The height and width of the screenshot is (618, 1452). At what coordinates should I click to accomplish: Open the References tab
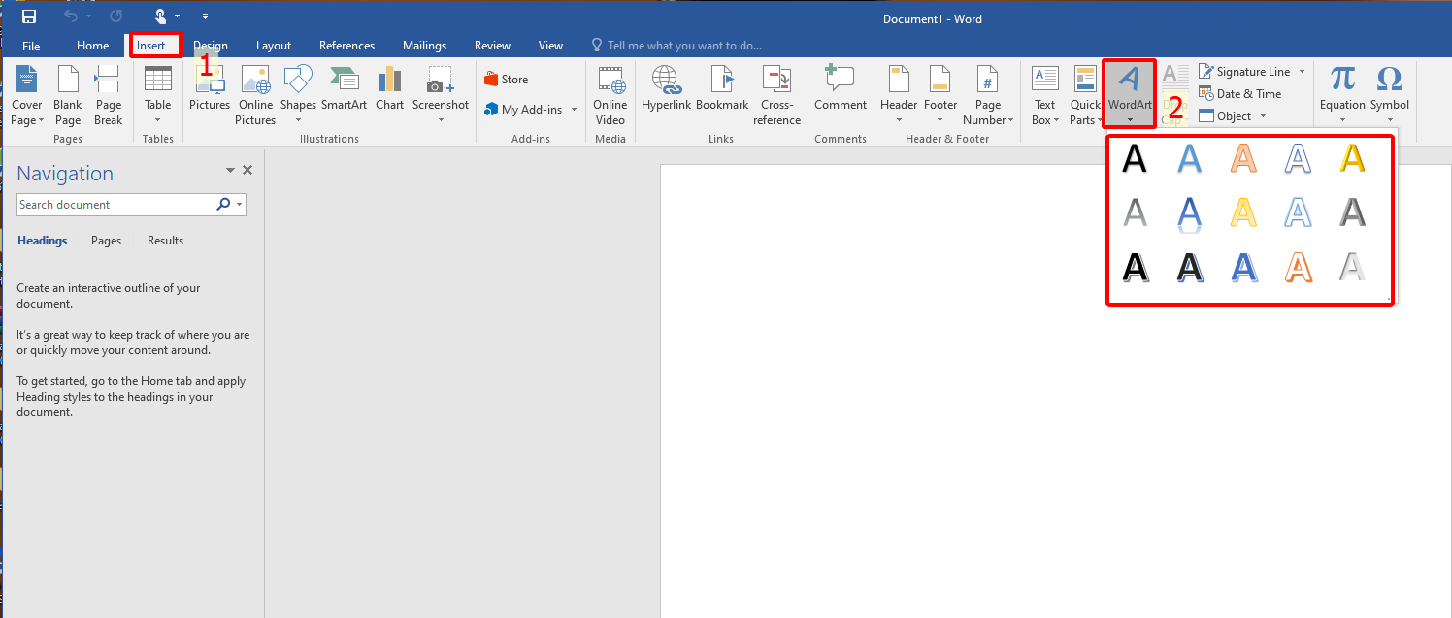pos(346,46)
